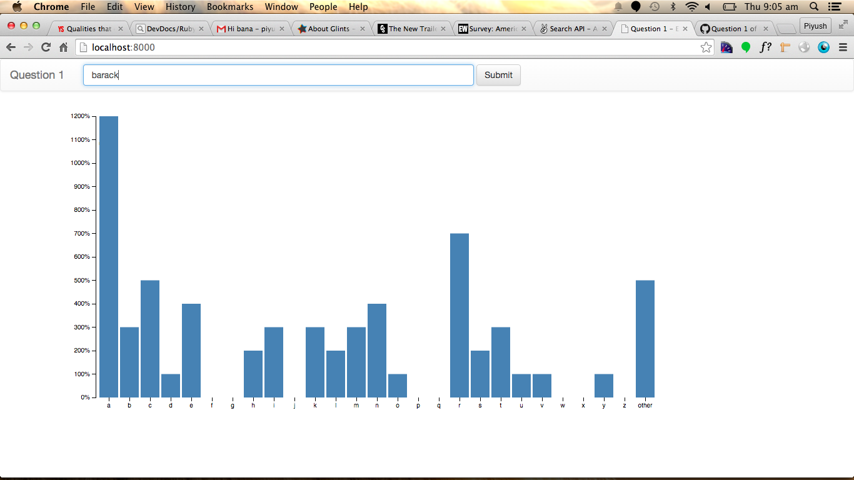Click the Question 1 navbar title
The width and height of the screenshot is (854, 480).
(x=37, y=75)
